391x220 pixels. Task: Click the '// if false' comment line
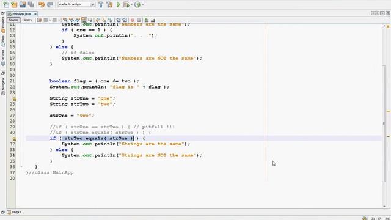pyautogui.click(x=78, y=53)
